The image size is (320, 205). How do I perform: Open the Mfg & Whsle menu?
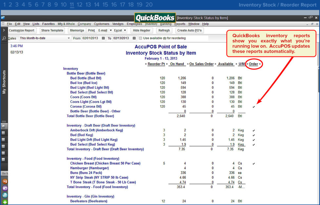[x=66, y=24]
